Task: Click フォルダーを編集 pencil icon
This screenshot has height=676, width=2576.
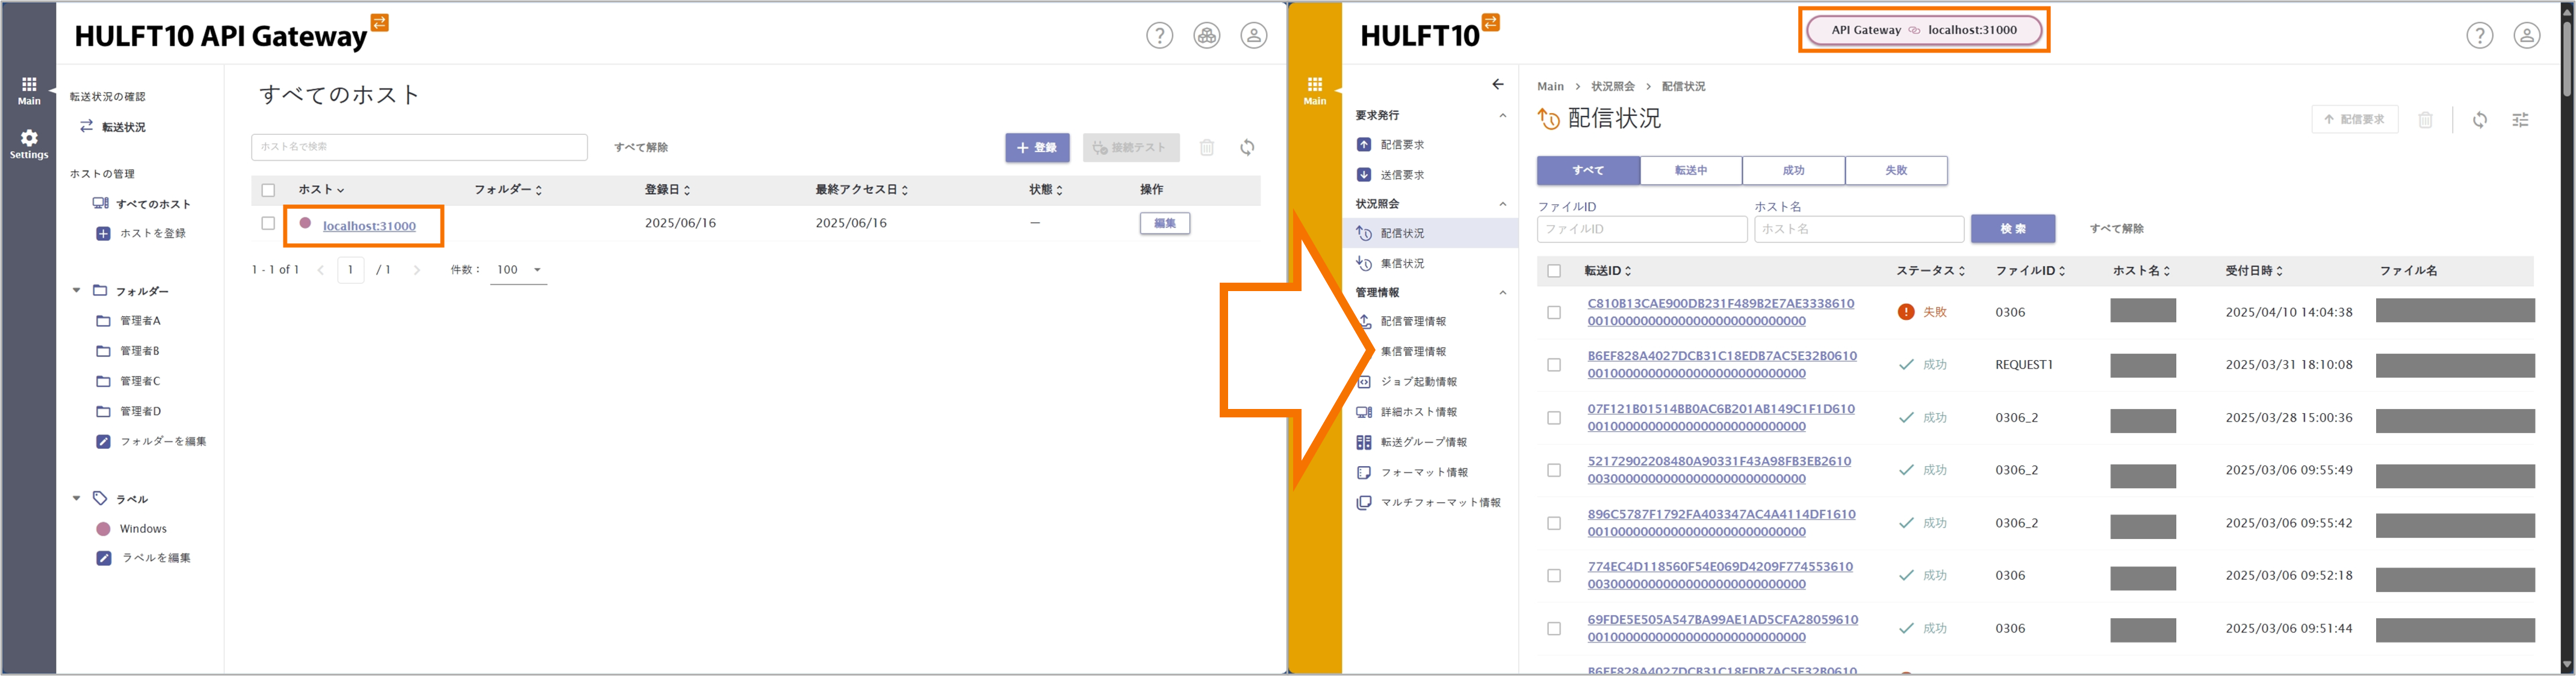Action: 103,441
